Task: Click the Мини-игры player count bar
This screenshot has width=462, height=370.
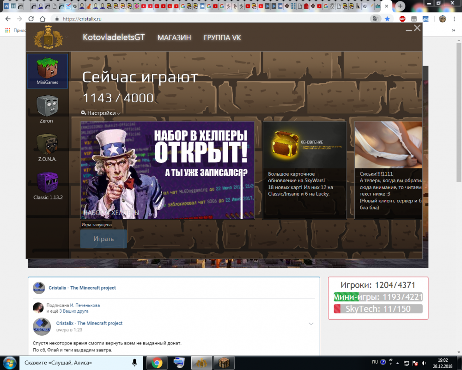Action: click(378, 297)
